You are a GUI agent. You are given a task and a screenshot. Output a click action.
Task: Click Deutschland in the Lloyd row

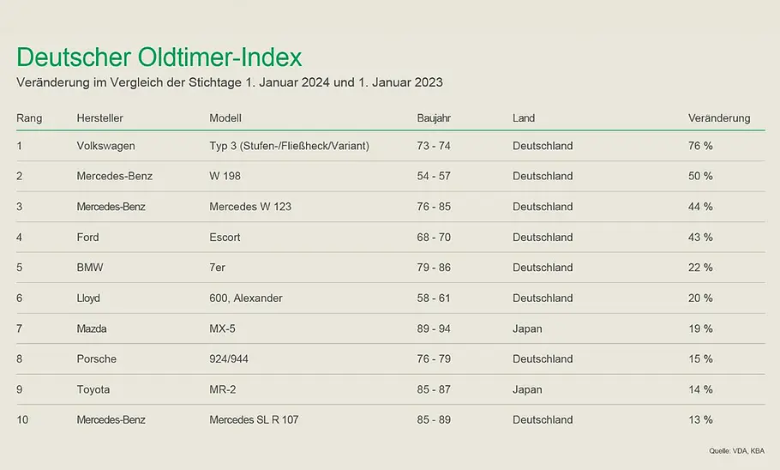pyautogui.click(x=543, y=298)
